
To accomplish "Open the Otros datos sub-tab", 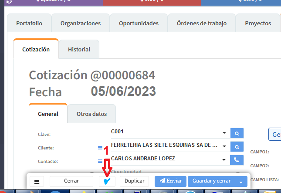I will click(x=91, y=114).
